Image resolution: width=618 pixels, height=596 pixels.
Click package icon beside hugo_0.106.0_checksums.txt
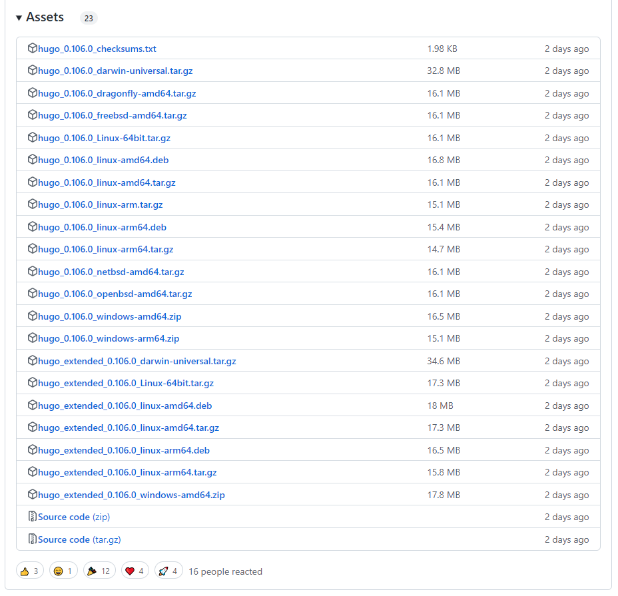(33, 48)
